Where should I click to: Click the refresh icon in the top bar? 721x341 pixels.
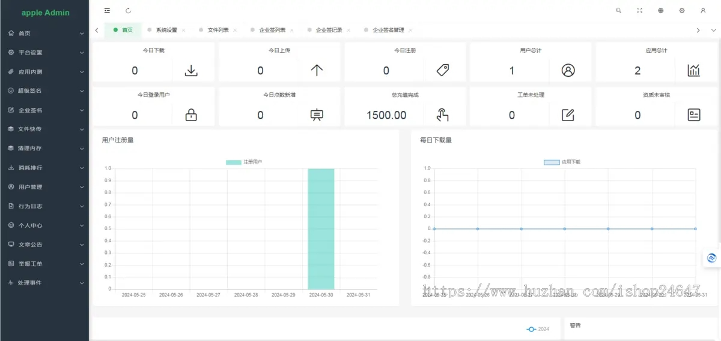pos(128,10)
